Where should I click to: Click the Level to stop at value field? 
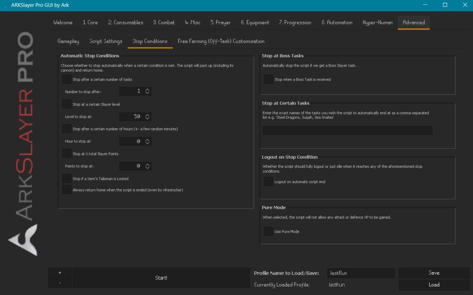click(131, 117)
